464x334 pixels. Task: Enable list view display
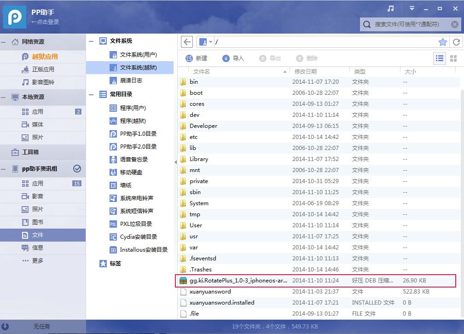click(x=440, y=58)
